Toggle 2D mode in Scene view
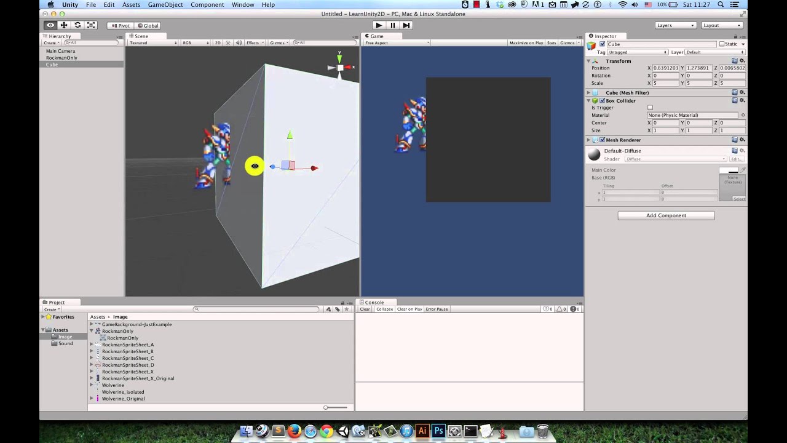This screenshot has height=443, width=787. point(218,43)
